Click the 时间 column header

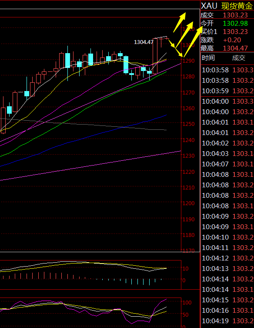[x=208, y=58]
